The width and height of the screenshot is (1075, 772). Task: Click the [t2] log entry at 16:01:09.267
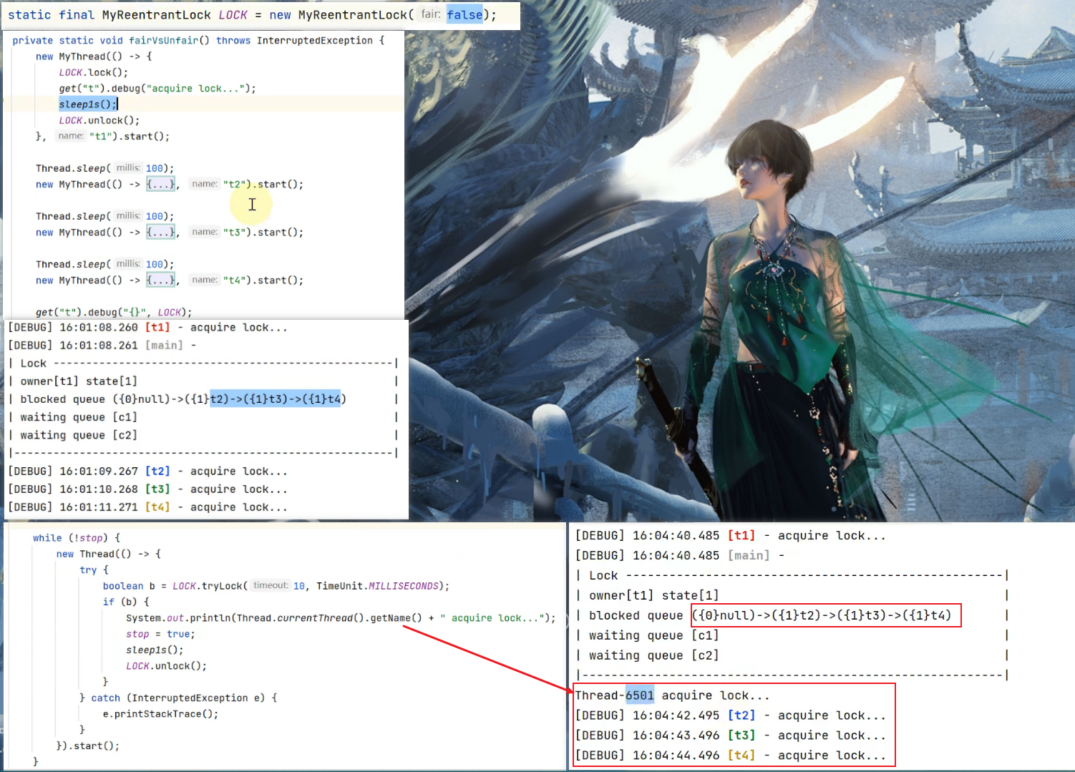click(157, 471)
